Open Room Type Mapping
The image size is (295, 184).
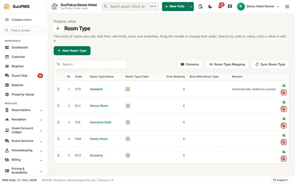pos(227,65)
